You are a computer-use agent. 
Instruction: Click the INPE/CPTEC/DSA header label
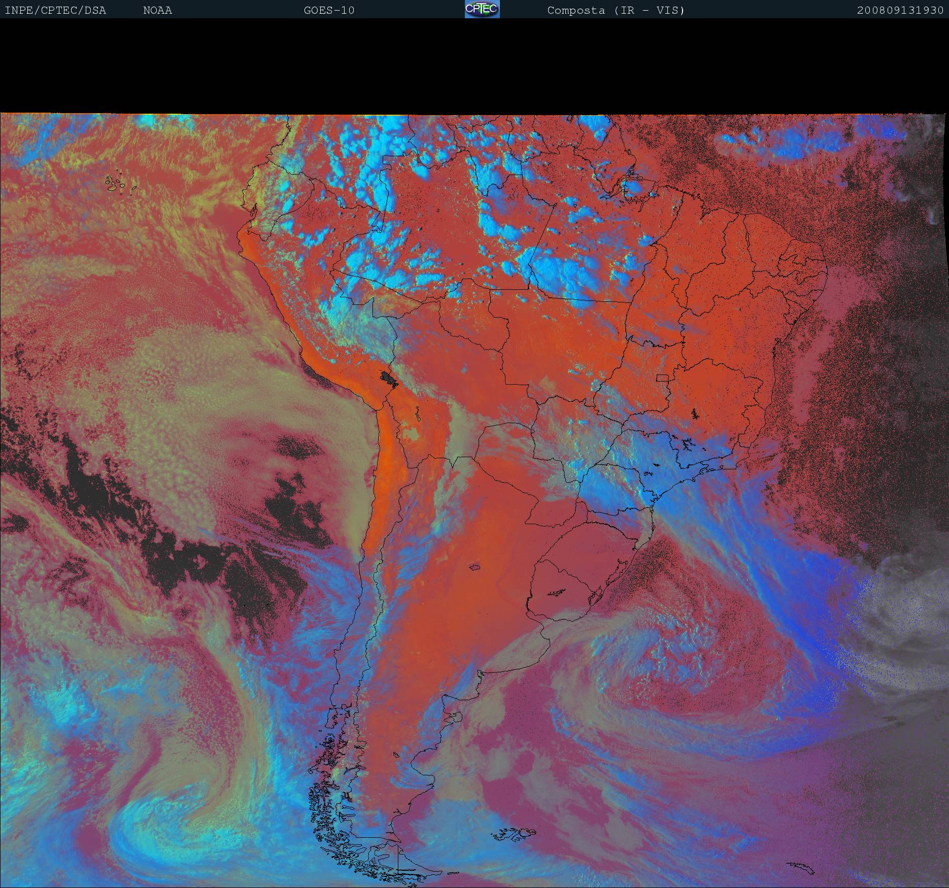coord(55,10)
